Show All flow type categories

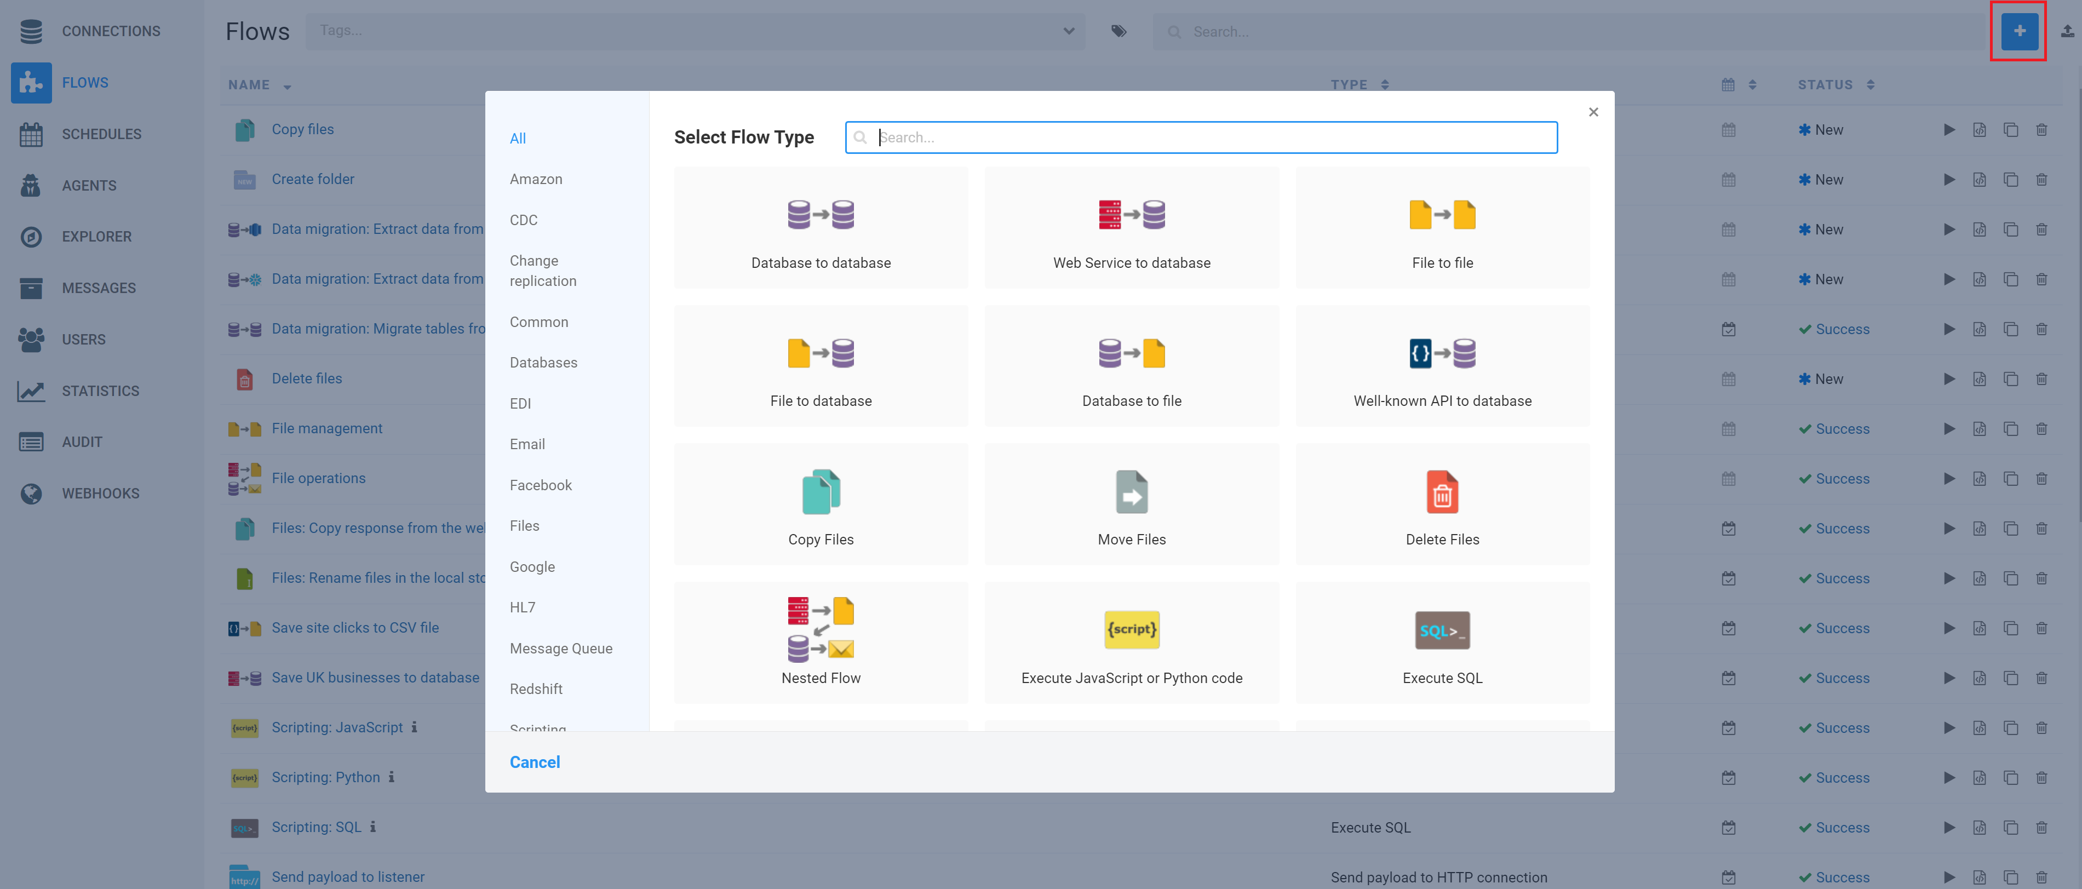(517, 138)
